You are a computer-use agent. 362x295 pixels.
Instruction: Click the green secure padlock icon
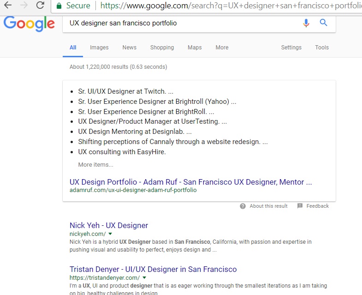pos(59,6)
